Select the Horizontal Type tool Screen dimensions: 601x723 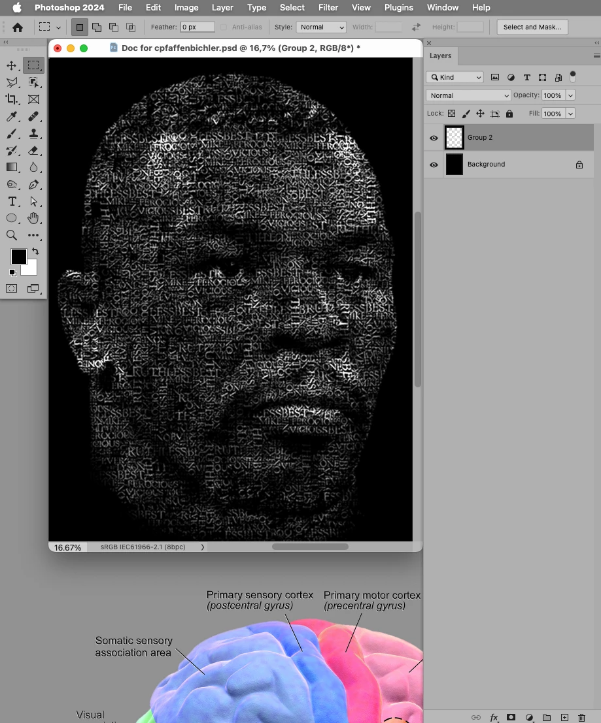pyautogui.click(x=12, y=202)
